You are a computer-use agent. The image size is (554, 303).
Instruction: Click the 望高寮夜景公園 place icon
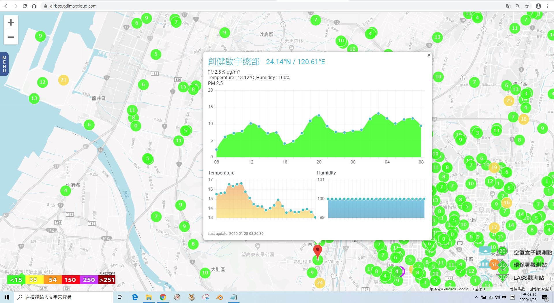(x=258, y=246)
